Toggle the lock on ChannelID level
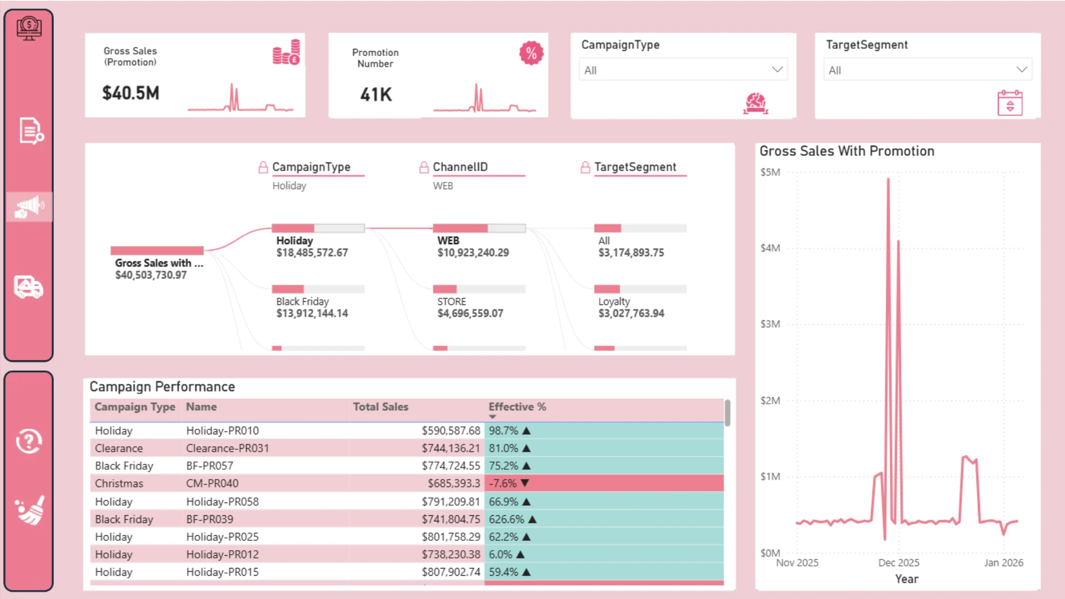Screen dimensions: 1065x599 [x=424, y=167]
